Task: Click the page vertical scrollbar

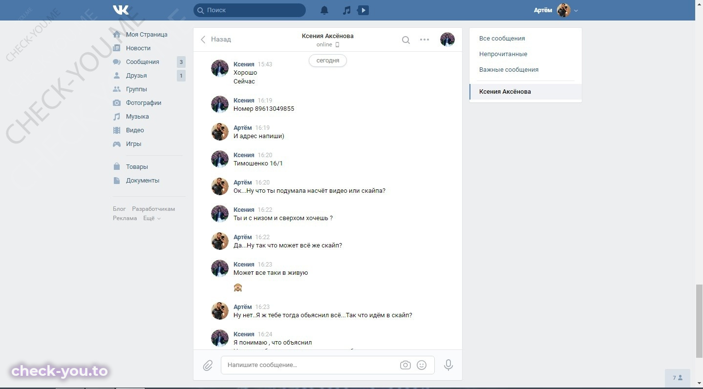Action: (699, 320)
